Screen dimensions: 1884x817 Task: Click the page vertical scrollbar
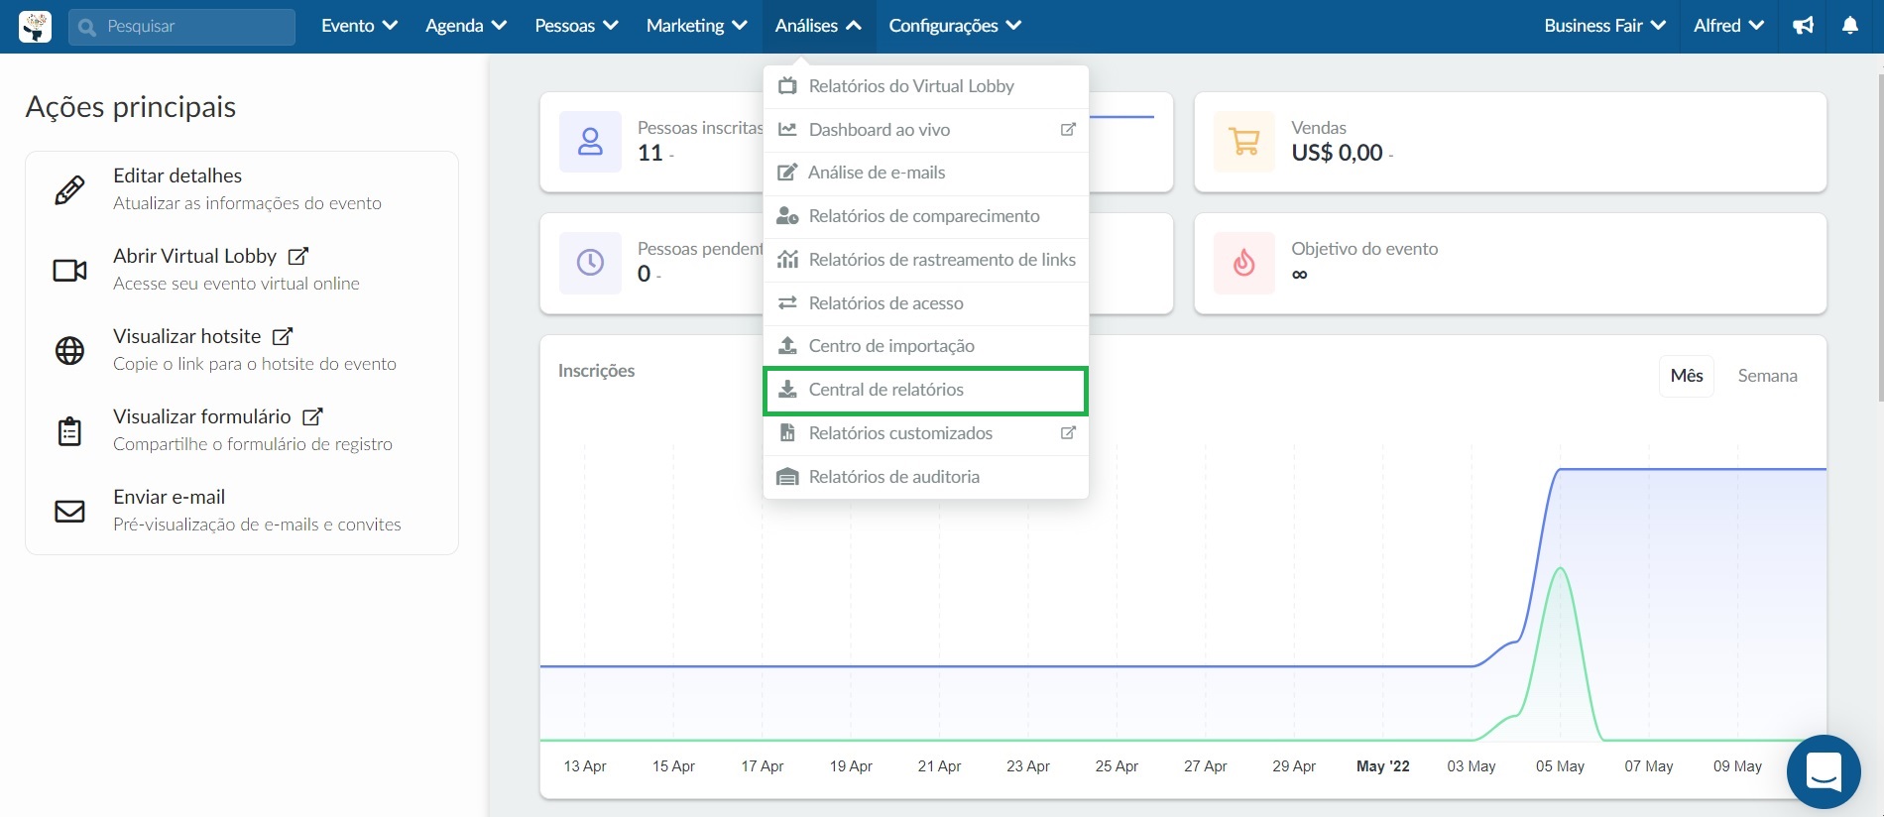1880,238
